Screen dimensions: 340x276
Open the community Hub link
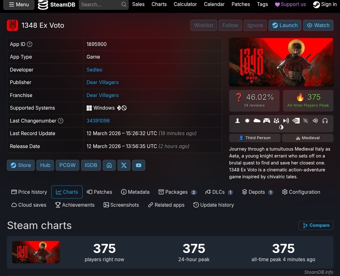(x=45, y=165)
